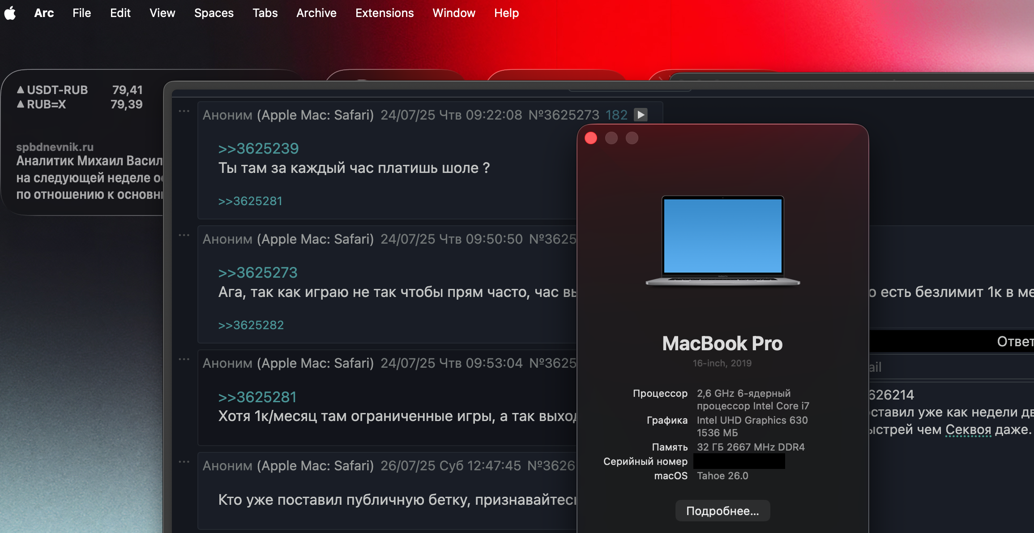This screenshot has width=1034, height=533.
Task: Open options dots for the 09:50:50 post
Action: tap(184, 235)
